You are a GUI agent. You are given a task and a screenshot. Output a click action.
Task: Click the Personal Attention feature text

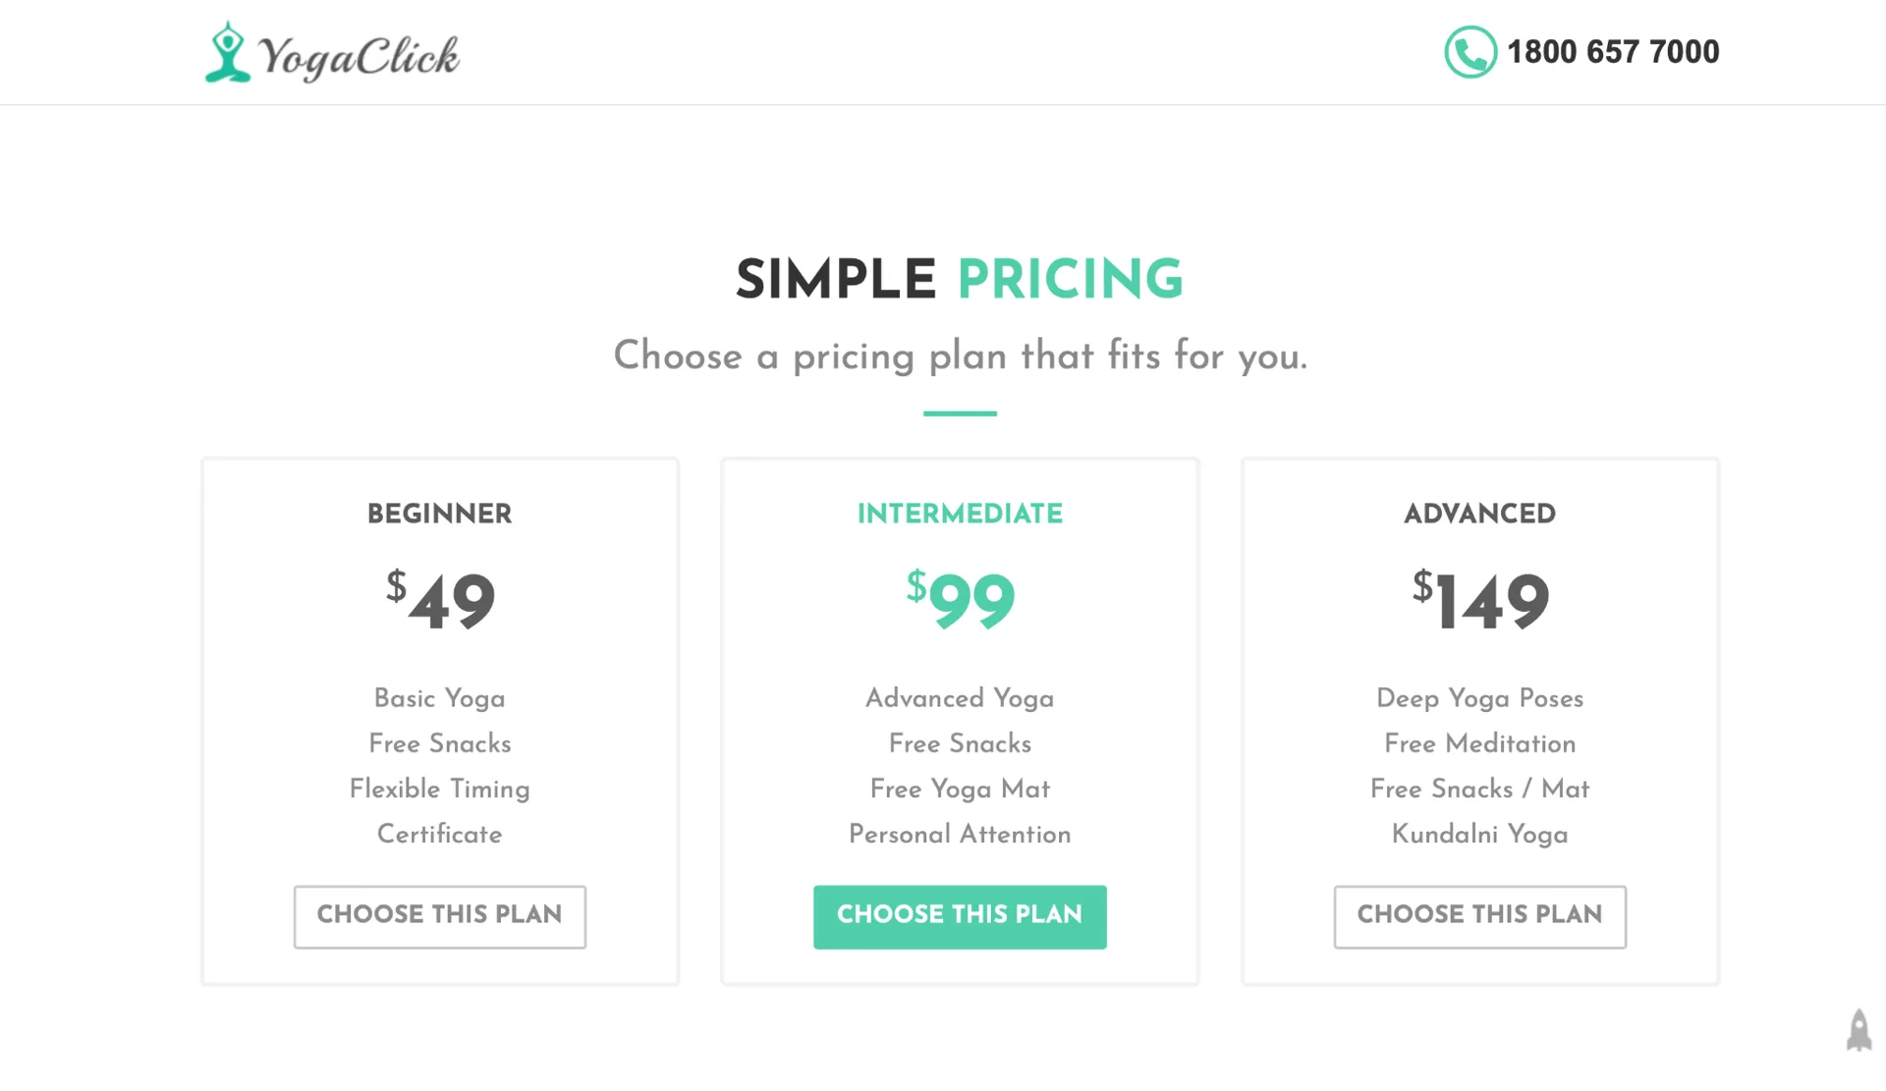pos(960,834)
